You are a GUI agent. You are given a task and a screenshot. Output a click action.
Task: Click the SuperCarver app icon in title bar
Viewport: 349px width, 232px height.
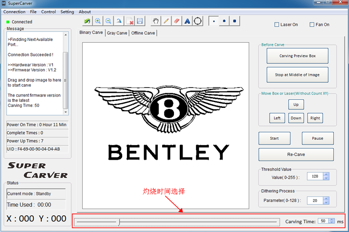click(4, 3)
